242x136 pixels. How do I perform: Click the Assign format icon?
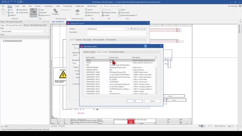(x=17, y=12)
